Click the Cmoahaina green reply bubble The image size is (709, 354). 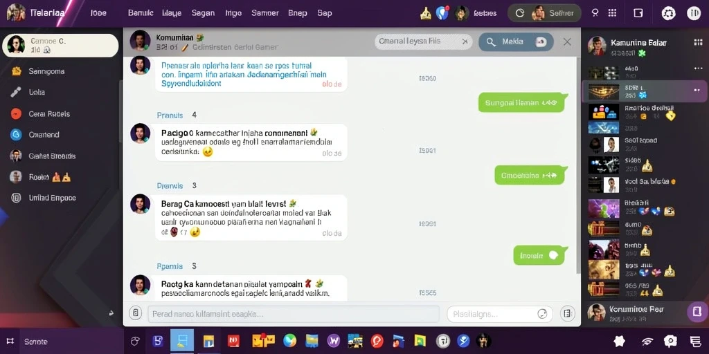point(530,175)
